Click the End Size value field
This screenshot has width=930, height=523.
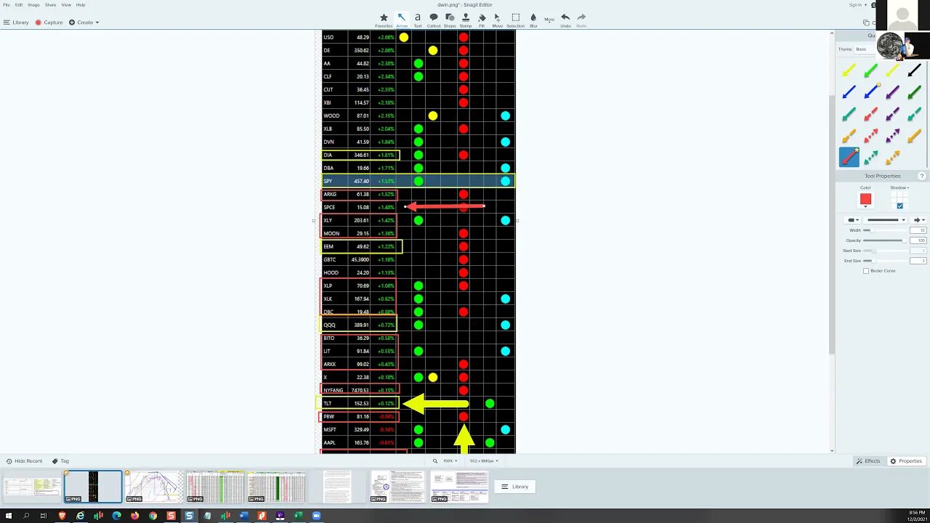point(918,261)
